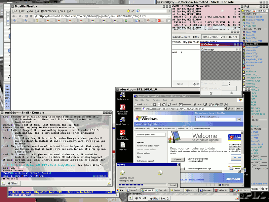
Task: Click the Print icon in IE toolbar
Action: [217, 104]
